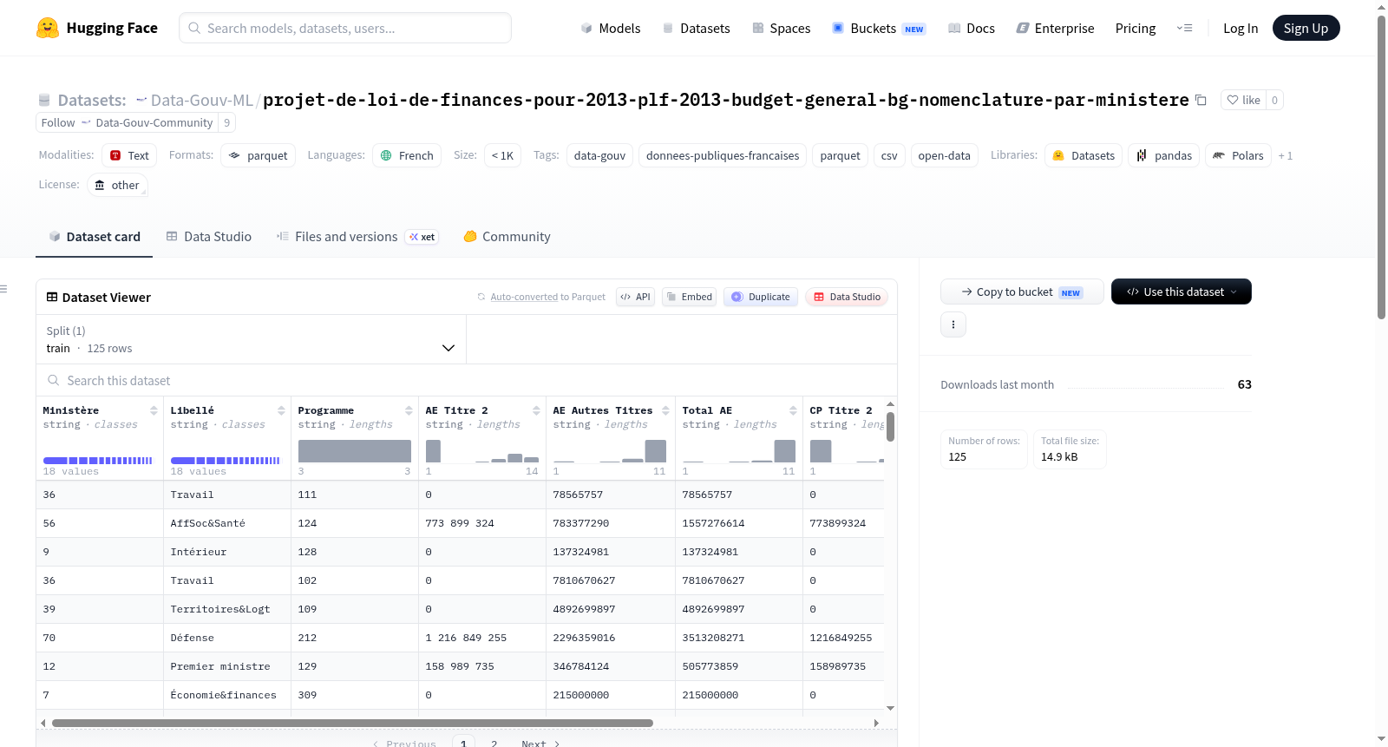
Task: Copy dataset name with the copy icon
Action: pyautogui.click(x=1201, y=100)
